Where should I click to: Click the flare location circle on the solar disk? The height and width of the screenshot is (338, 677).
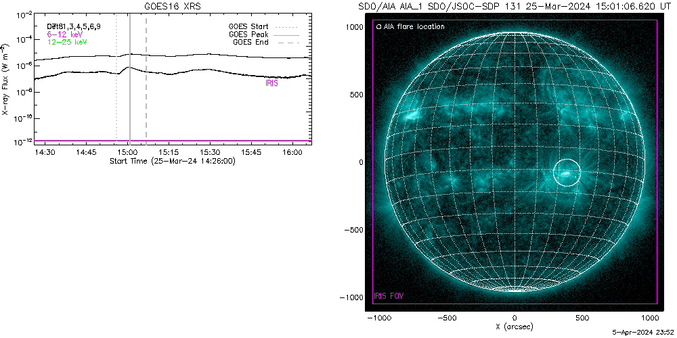point(567,172)
